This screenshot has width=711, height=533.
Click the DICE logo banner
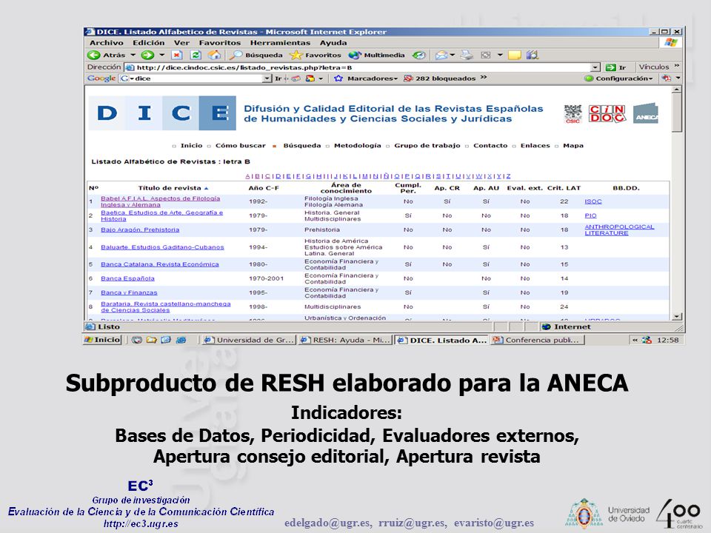pyautogui.click(x=162, y=113)
